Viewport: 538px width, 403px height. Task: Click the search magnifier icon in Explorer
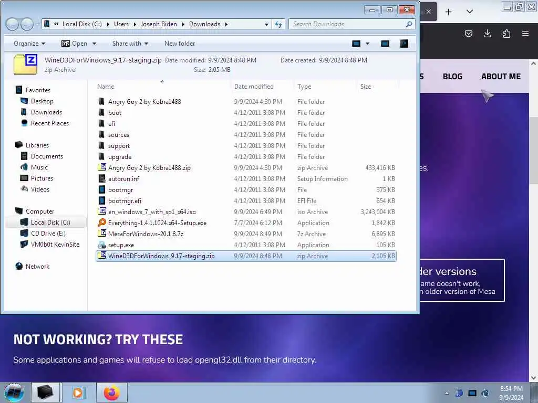(x=409, y=24)
